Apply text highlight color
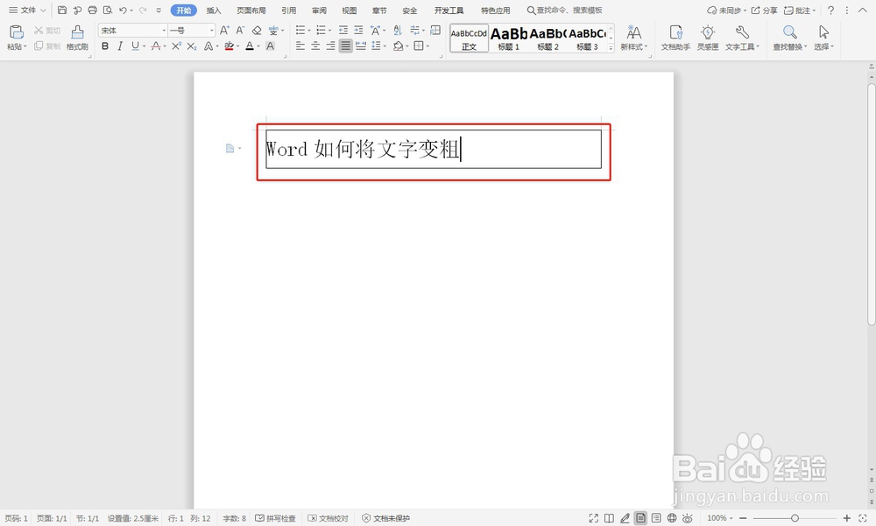Viewport: 876px width, 526px height. coord(230,46)
